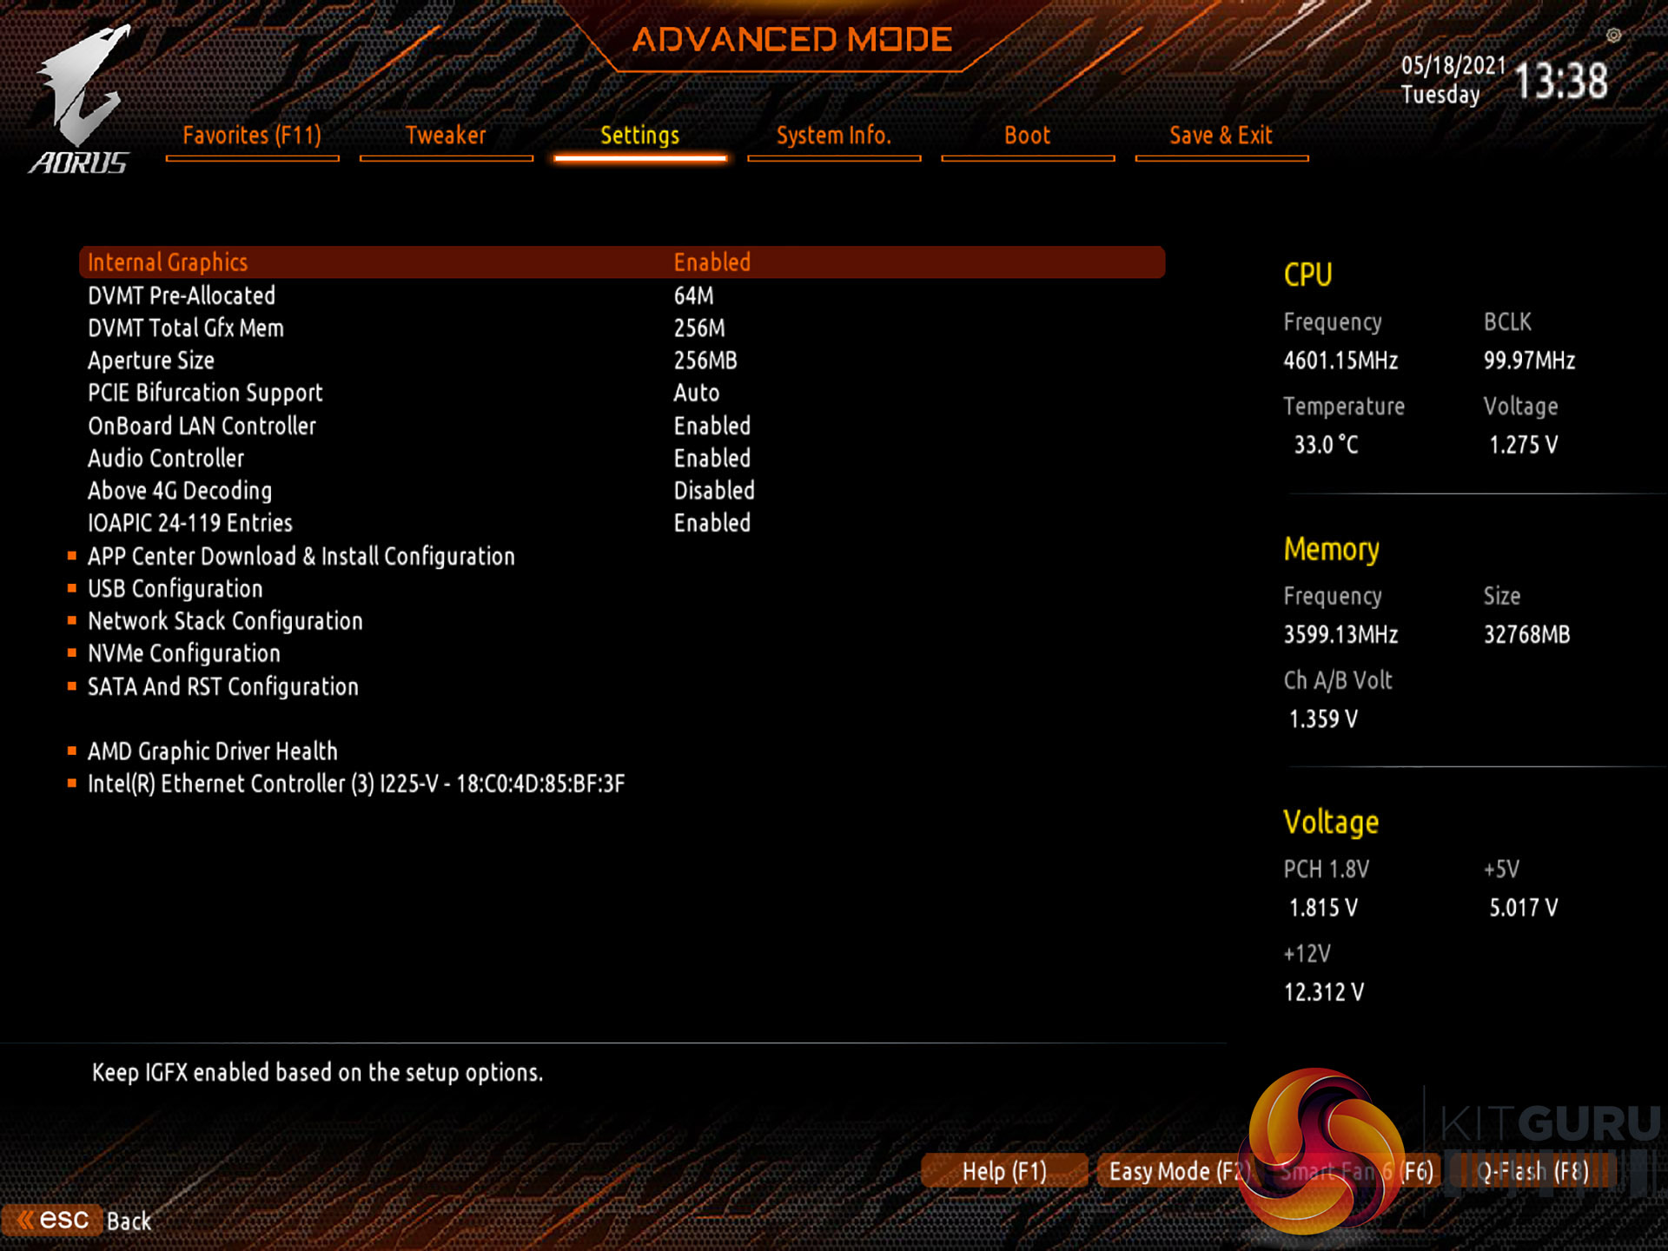Open USB Configuration submenu

[x=175, y=589]
